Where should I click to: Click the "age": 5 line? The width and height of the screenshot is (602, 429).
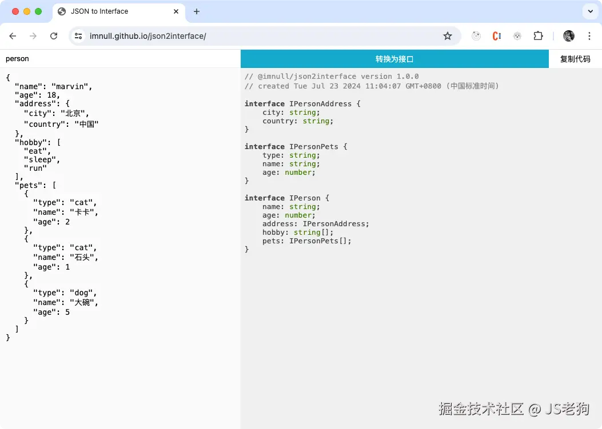(x=51, y=312)
